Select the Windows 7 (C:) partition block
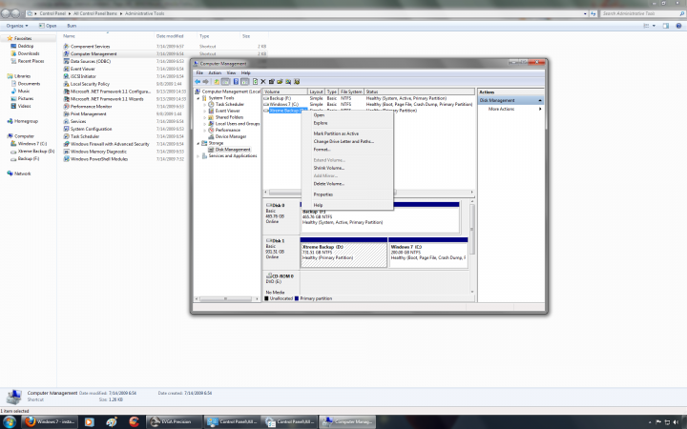The width and height of the screenshot is (687, 429). pos(428,252)
